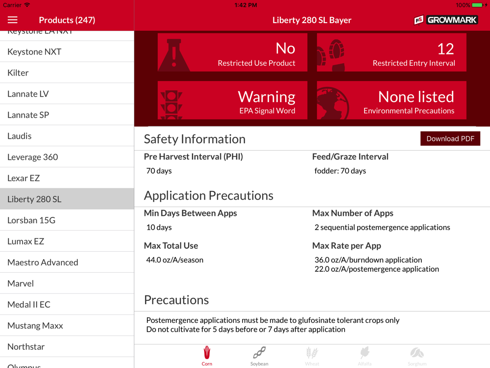
Task: Tap the Liberty 280 SL Bayer title
Action: coord(312,20)
